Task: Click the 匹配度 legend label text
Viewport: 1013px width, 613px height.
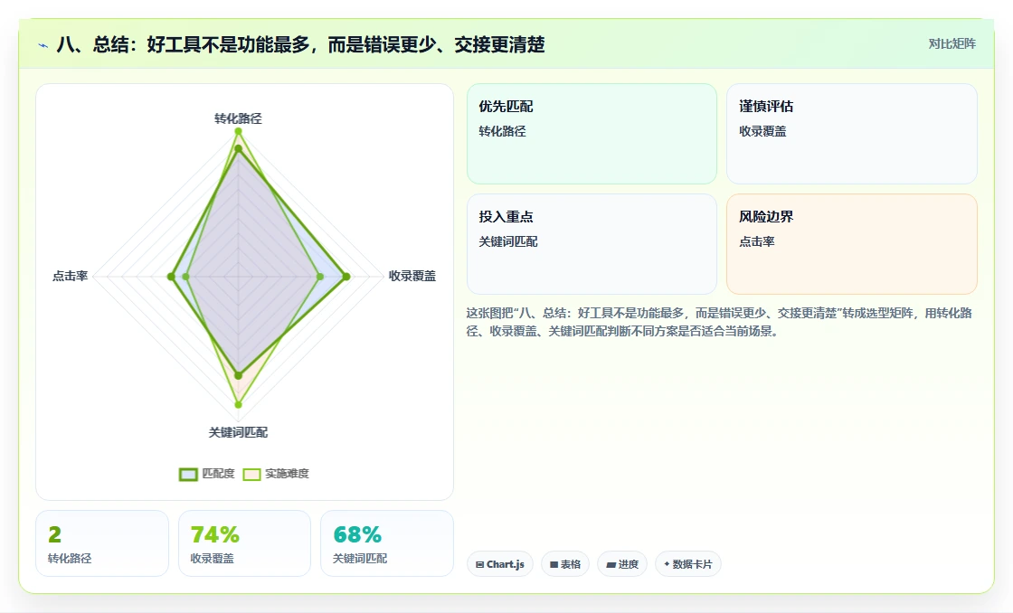Action: [218, 474]
